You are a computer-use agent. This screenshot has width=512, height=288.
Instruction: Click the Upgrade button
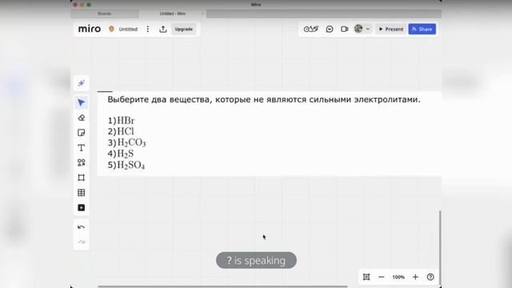click(183, 29)
